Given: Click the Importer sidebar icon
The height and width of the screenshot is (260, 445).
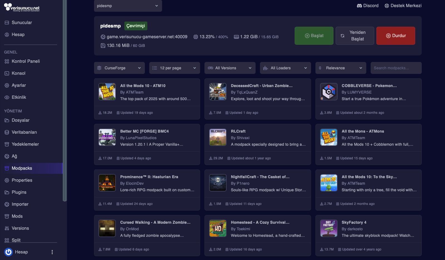Looking at the screenshot, I should pyautogui.click(x=7, y=204).
